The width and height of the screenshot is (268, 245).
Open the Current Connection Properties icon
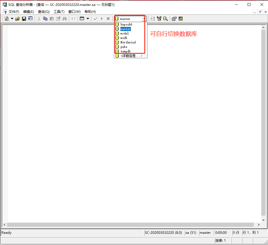(x=174, y=18)
